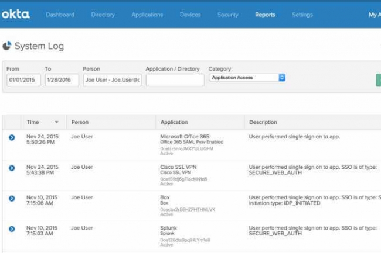The height and width of the screenshot is (253, 381).
Task: Click the Person input field
Action: click(111, 81)
